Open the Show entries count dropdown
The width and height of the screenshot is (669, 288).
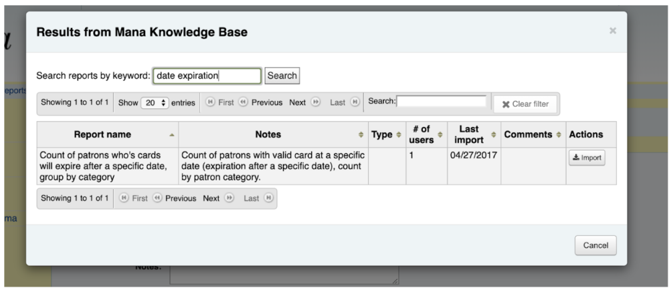(155, 103)
